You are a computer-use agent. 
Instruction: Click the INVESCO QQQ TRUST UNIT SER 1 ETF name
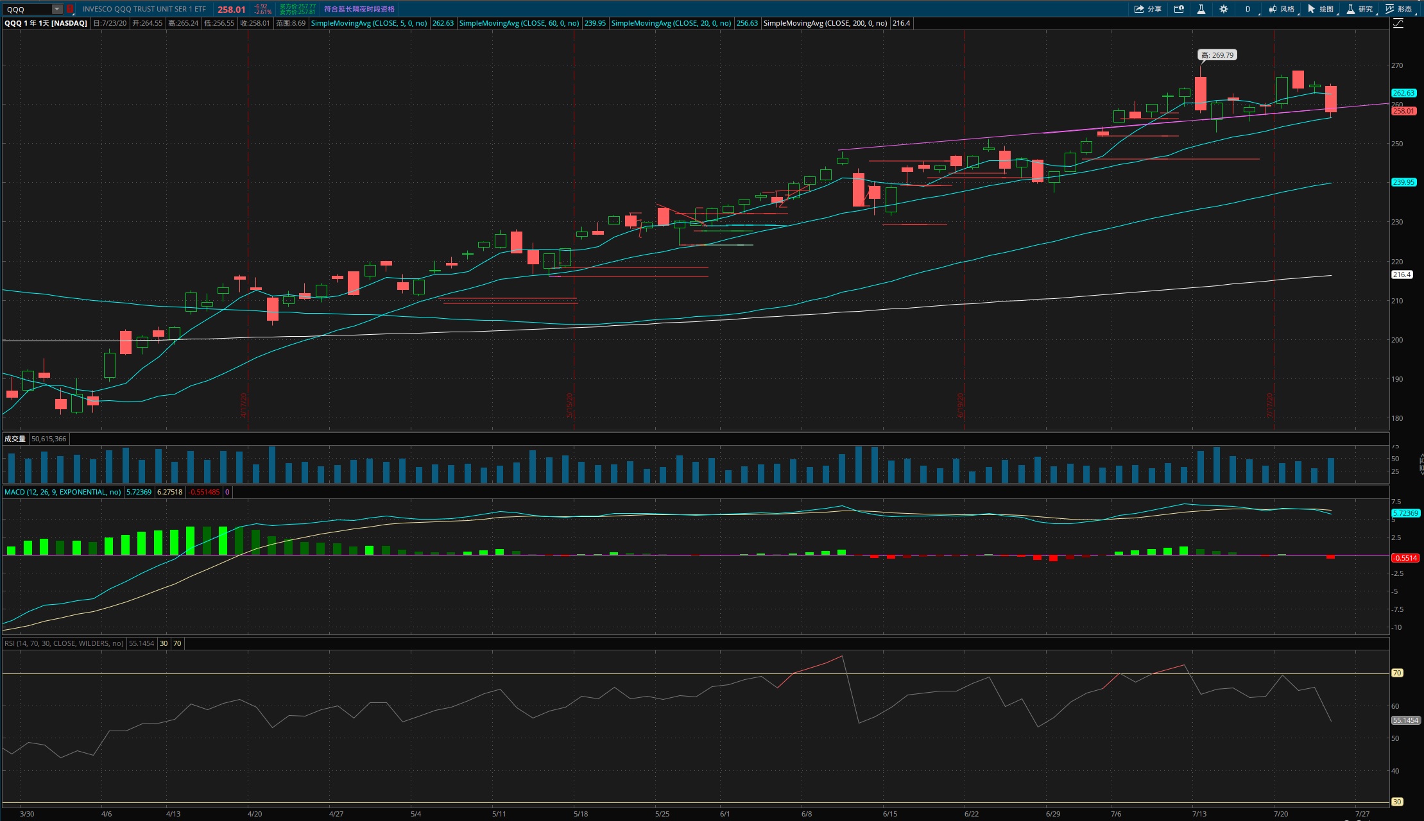pyautogui.click(x=144, y=9)
